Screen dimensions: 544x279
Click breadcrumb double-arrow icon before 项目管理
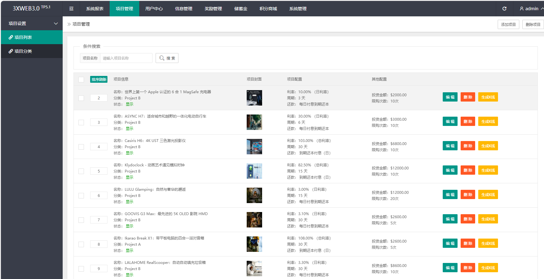tap(69, 24)
